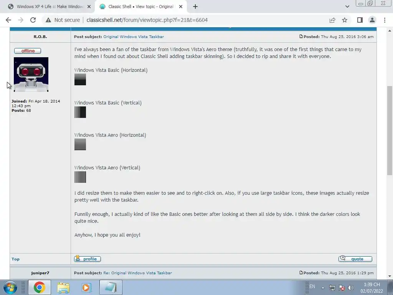View R.O.B.'s profile button
393x295 pixels.
coord(88,259)
